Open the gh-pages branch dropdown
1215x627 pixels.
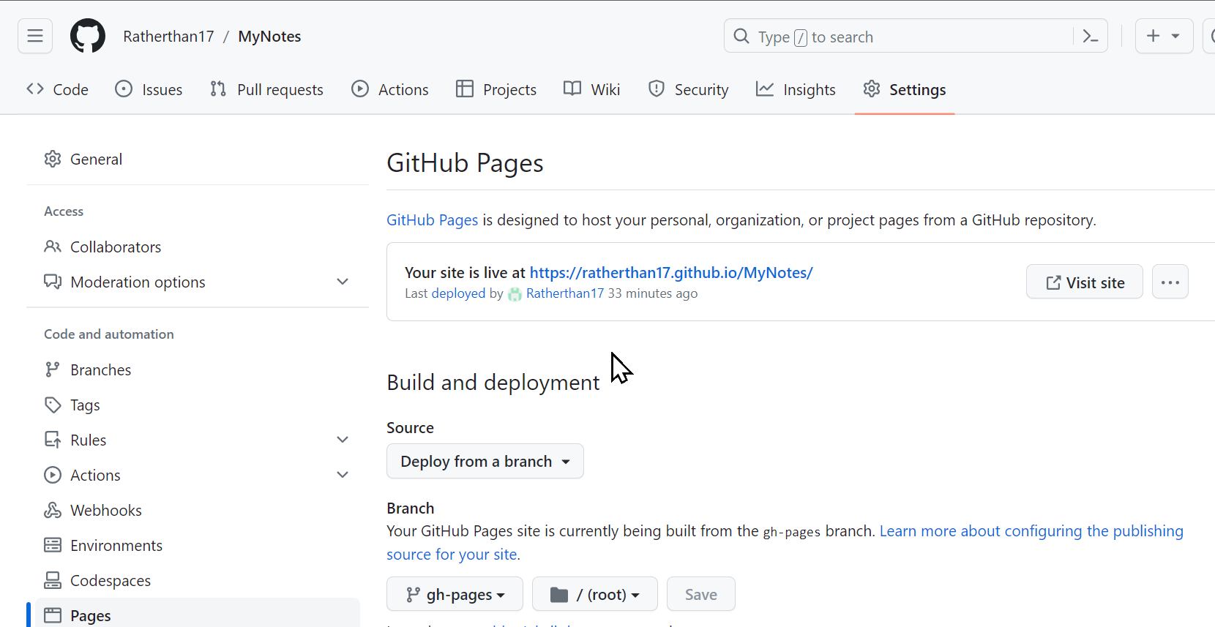point(455,594)
